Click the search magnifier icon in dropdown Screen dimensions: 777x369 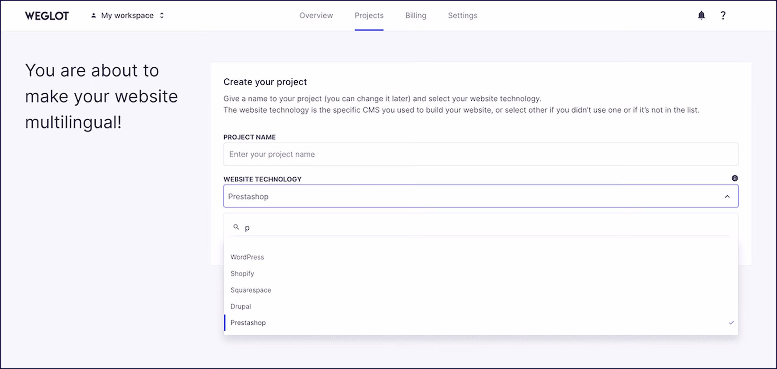pos(236,227)
